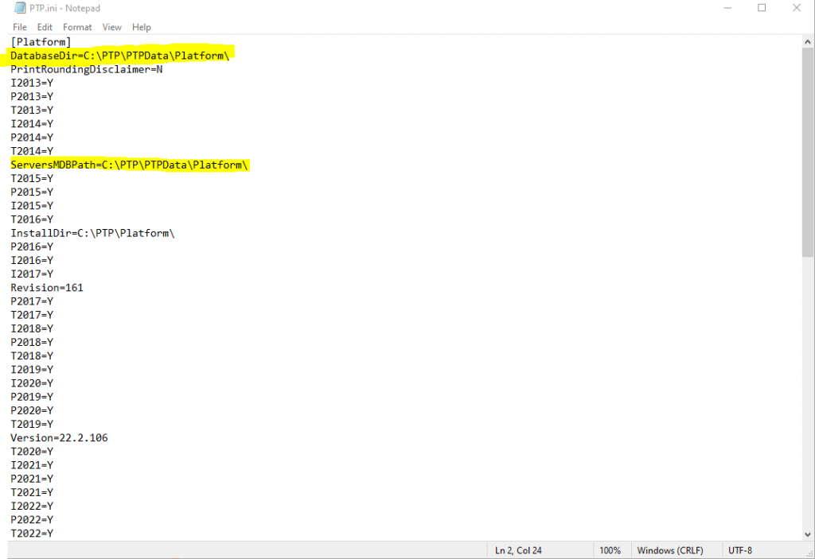The image size is (815, 559).
Task: Maximize the Notepad window
Action: 762,8
